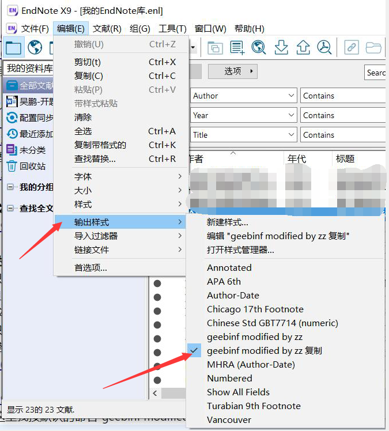
Task: Collapse the 我的分组 group tree
Action: (x=10, y=187)
